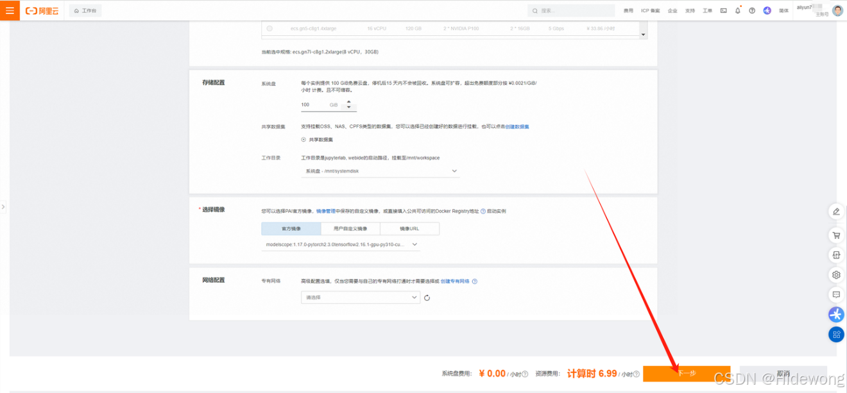847x393 pixels.
Task: Click the orange 下一步 button
Action: pyautogui.click(x=686, y=373)
